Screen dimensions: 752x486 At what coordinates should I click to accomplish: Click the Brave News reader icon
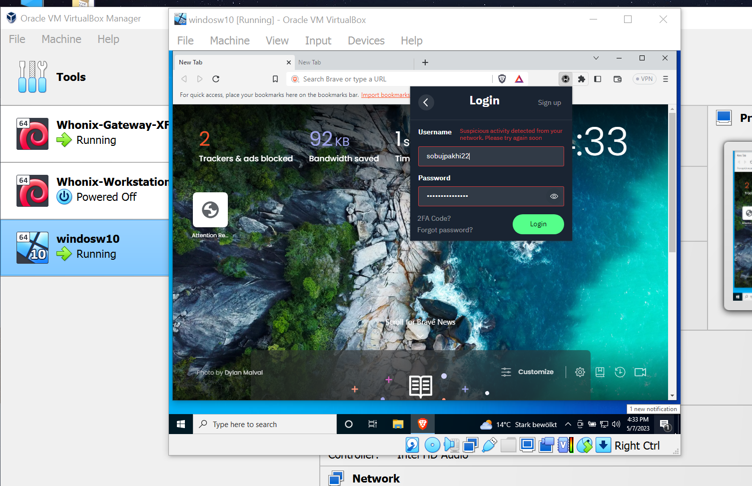[421, 386]
